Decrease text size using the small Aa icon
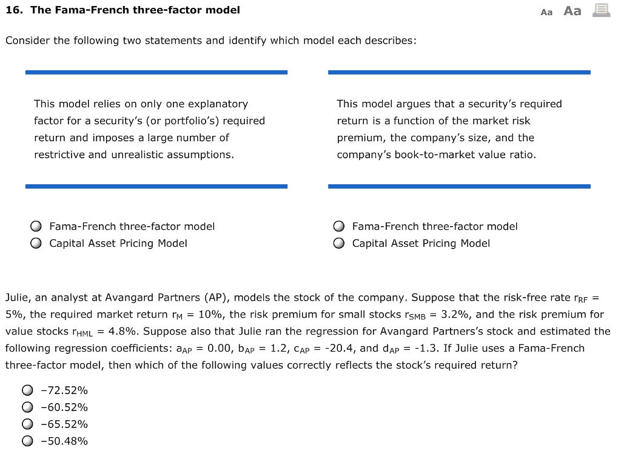 [x=546, y=12]
